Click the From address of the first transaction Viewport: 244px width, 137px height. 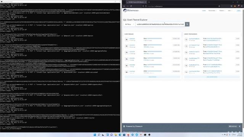(x=214, y=38)
